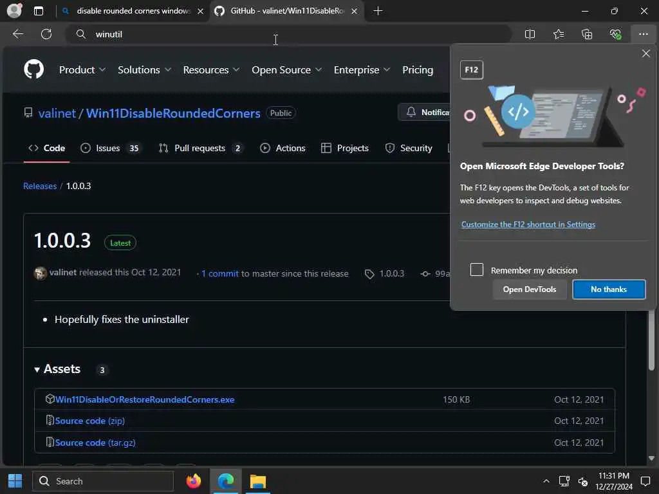Click the zip file icon beside Source code (zip)

pyautogui.click(x=50, y=420)
